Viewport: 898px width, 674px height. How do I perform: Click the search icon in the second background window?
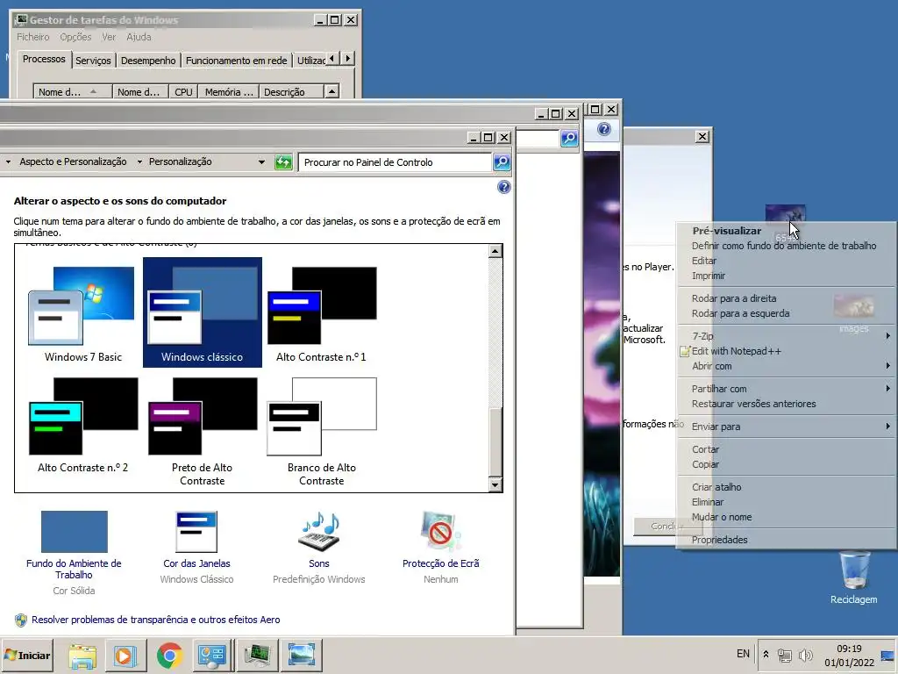pos(569,138)
